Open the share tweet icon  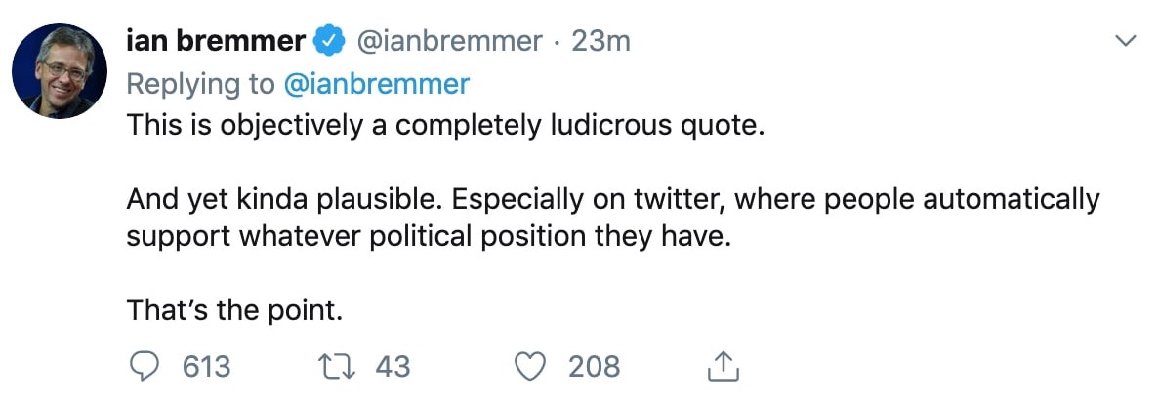(x=722, y=366)
